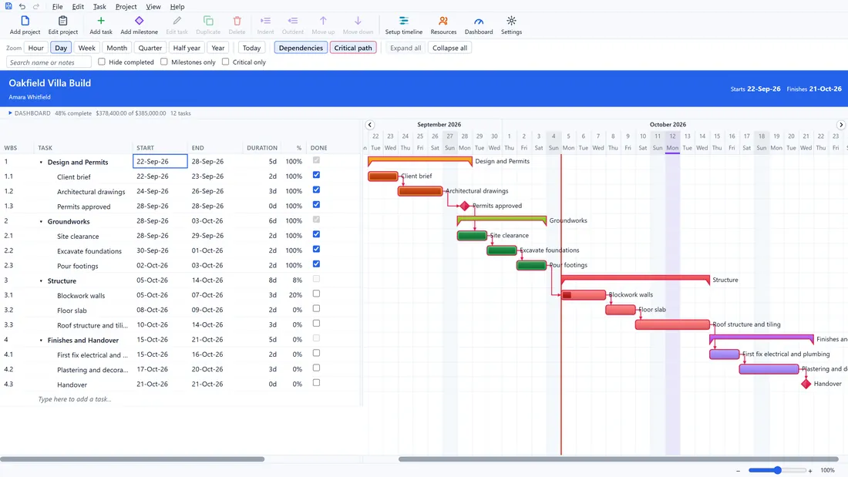The image size is (848, 477).
Task: Add a new task with plus icon
Action: 100,21
